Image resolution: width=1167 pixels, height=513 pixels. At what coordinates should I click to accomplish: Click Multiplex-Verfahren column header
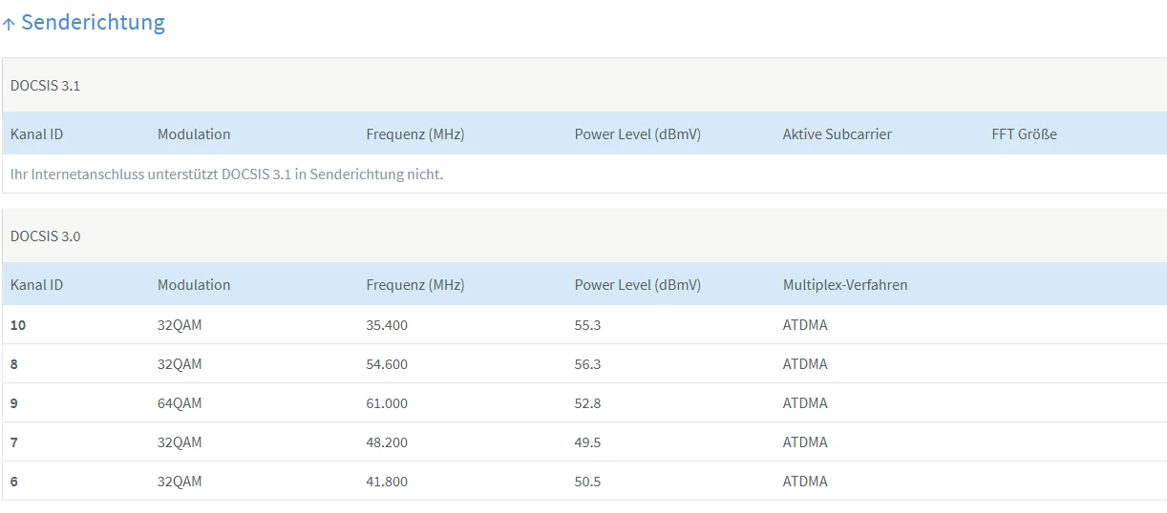point(844,285)
